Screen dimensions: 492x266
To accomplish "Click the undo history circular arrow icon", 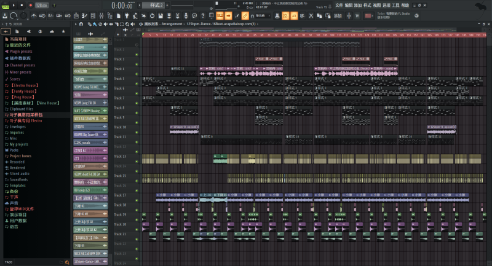I will pyautogui.click(x=152, y=16).
